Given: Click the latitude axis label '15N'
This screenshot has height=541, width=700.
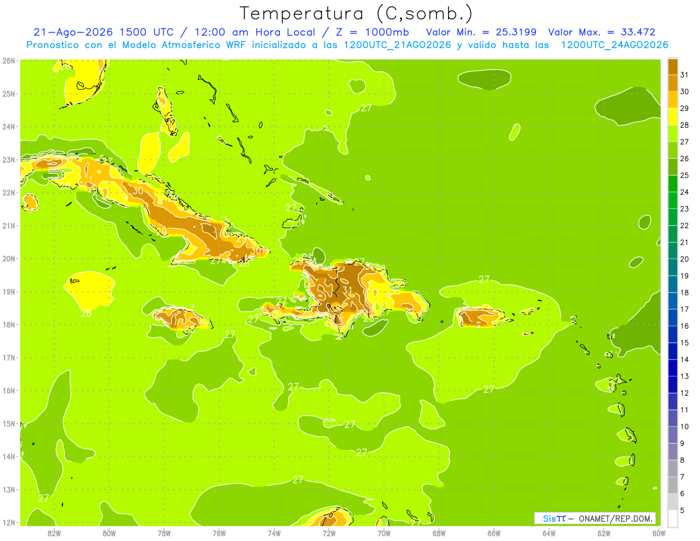Looking at the screenshot, I should tap(8, 423).
